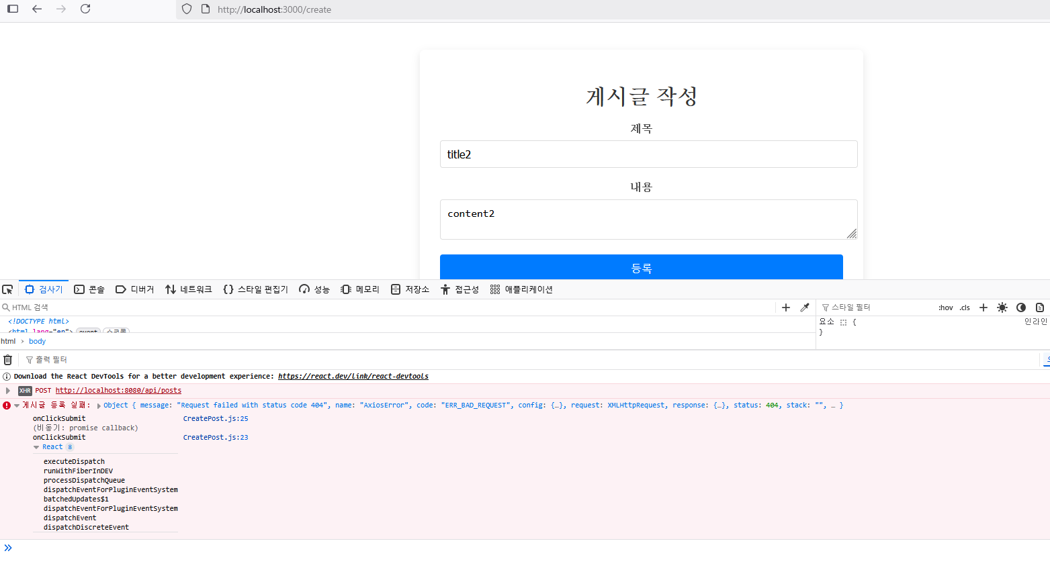The width and height of the screenshot is (1050, 574).
Task: Pick a color with the eyedropper
Action: point(805,307)
